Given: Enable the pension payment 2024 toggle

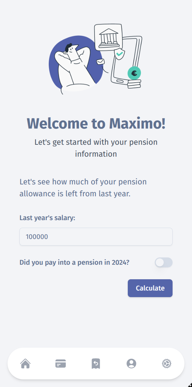Looking at the screenshot, I should pyautogui.click(x=164, y=262).
